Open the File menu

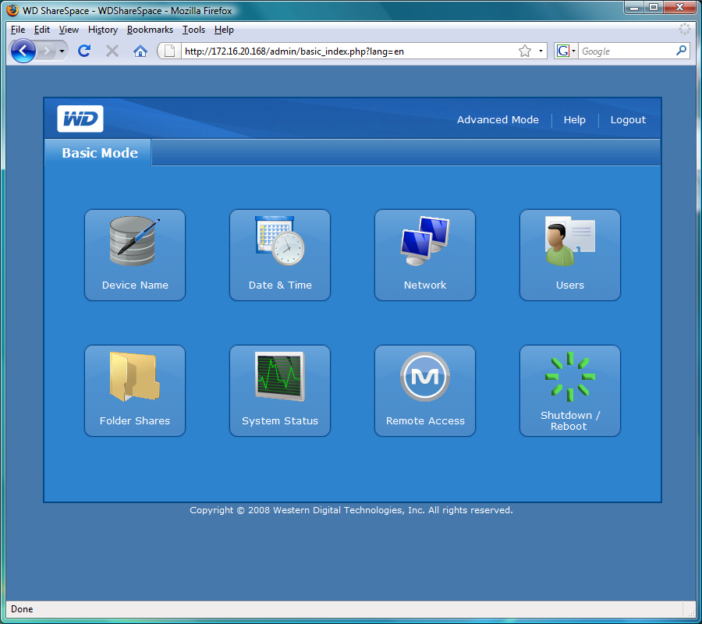(18, 30)
